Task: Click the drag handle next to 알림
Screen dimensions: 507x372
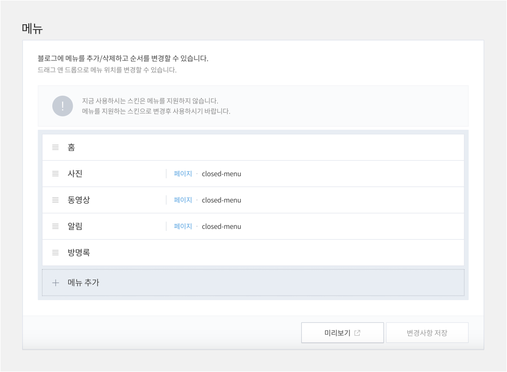Action: coord(55,226)
